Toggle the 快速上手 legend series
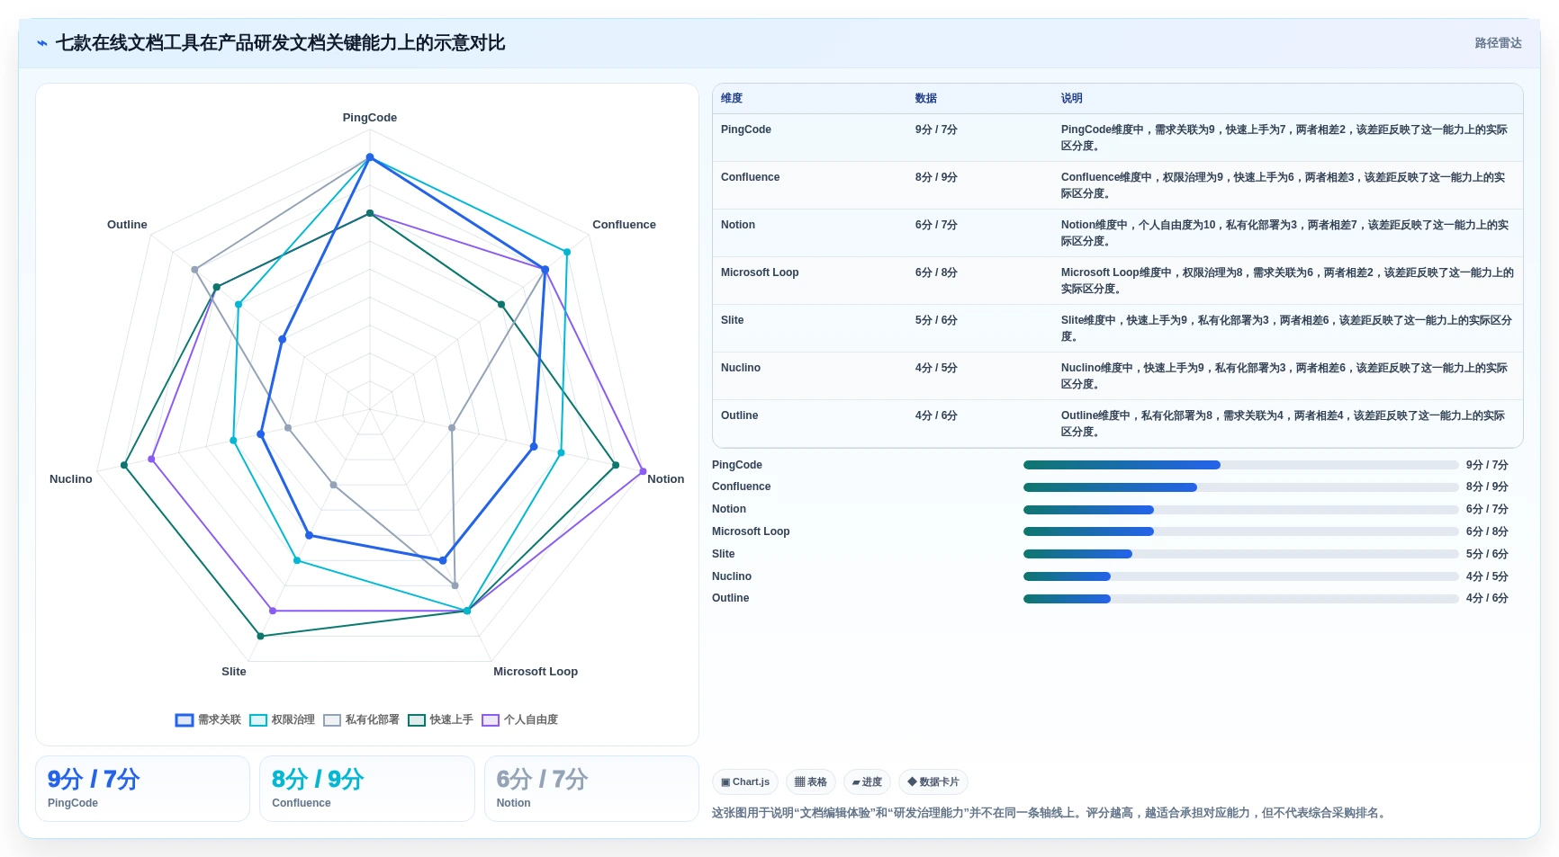Viewport: 1559px width, 857px height. click(440, 719)
